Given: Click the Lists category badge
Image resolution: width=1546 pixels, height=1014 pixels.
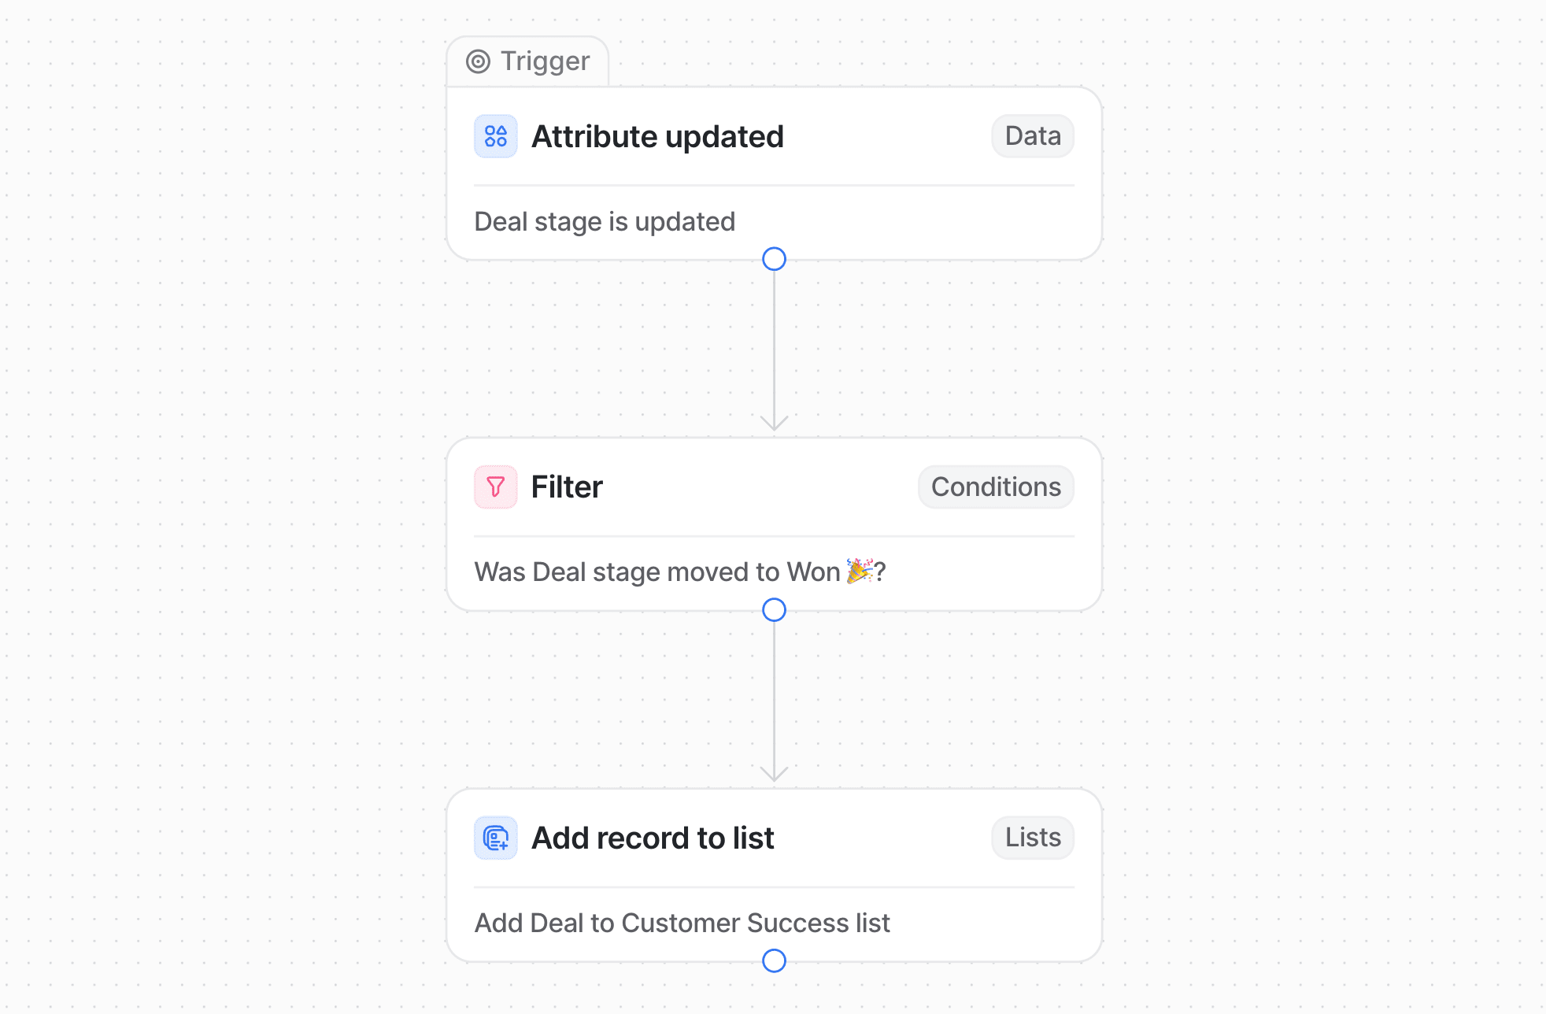Looking at the screenshot, I should 1032,838.
